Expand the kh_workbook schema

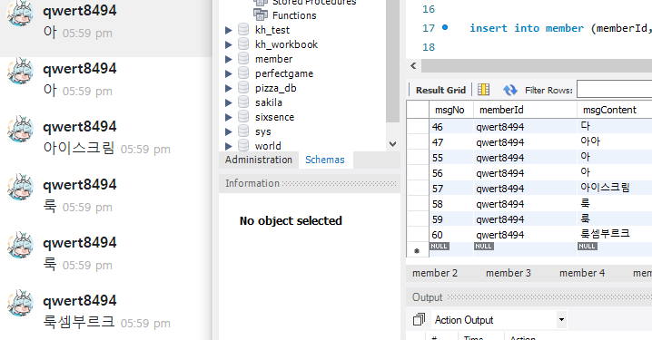(x=228, y=44)
